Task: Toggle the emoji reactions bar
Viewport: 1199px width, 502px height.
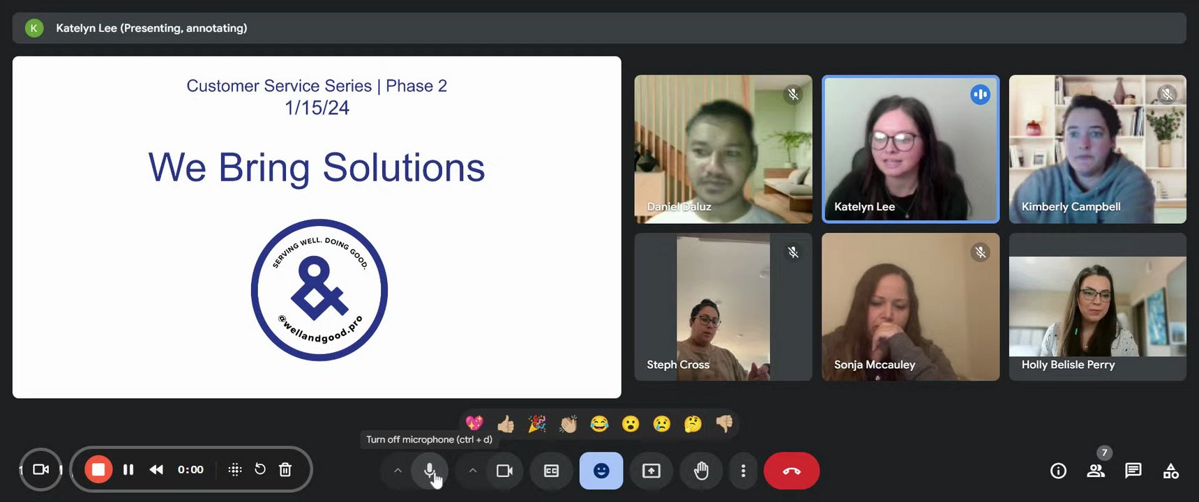Action: point(601,471)
